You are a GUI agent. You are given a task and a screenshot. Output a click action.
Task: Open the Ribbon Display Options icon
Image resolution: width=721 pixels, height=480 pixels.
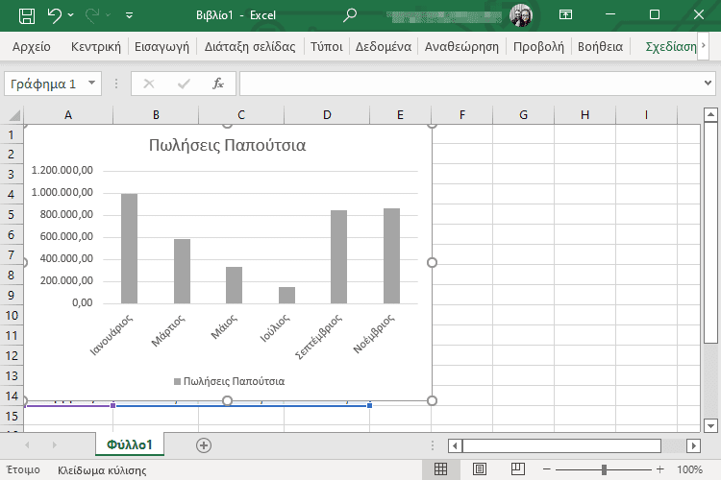(x=566, y=14)
